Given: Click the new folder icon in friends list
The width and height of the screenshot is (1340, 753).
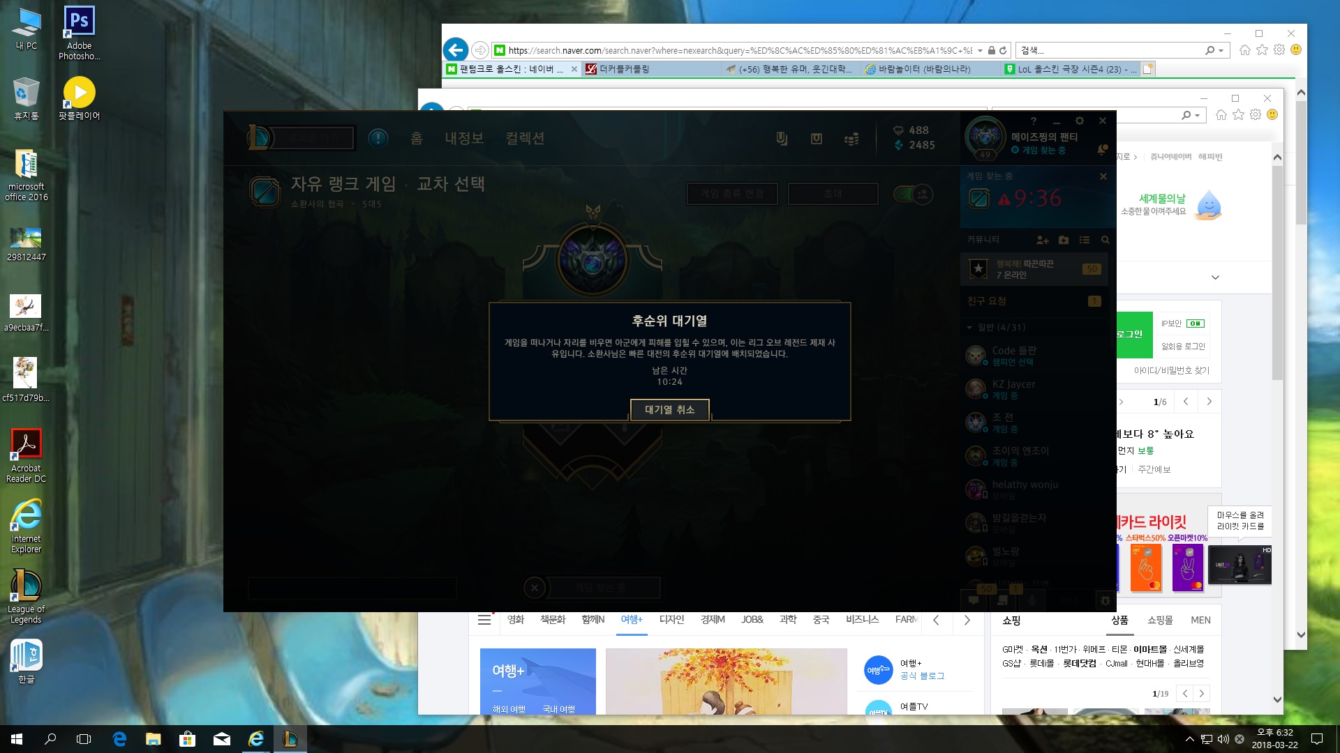Looking at the screenshot, I should click(1064, 240).
